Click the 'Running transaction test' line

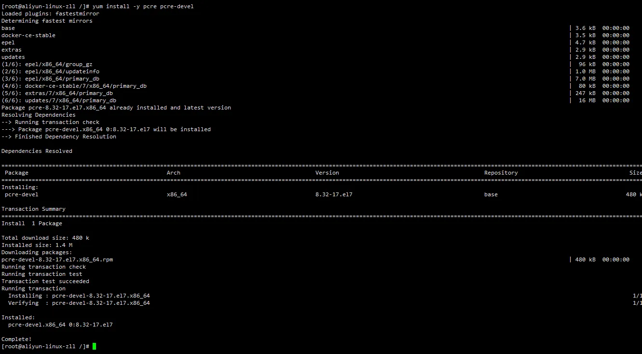42,274
